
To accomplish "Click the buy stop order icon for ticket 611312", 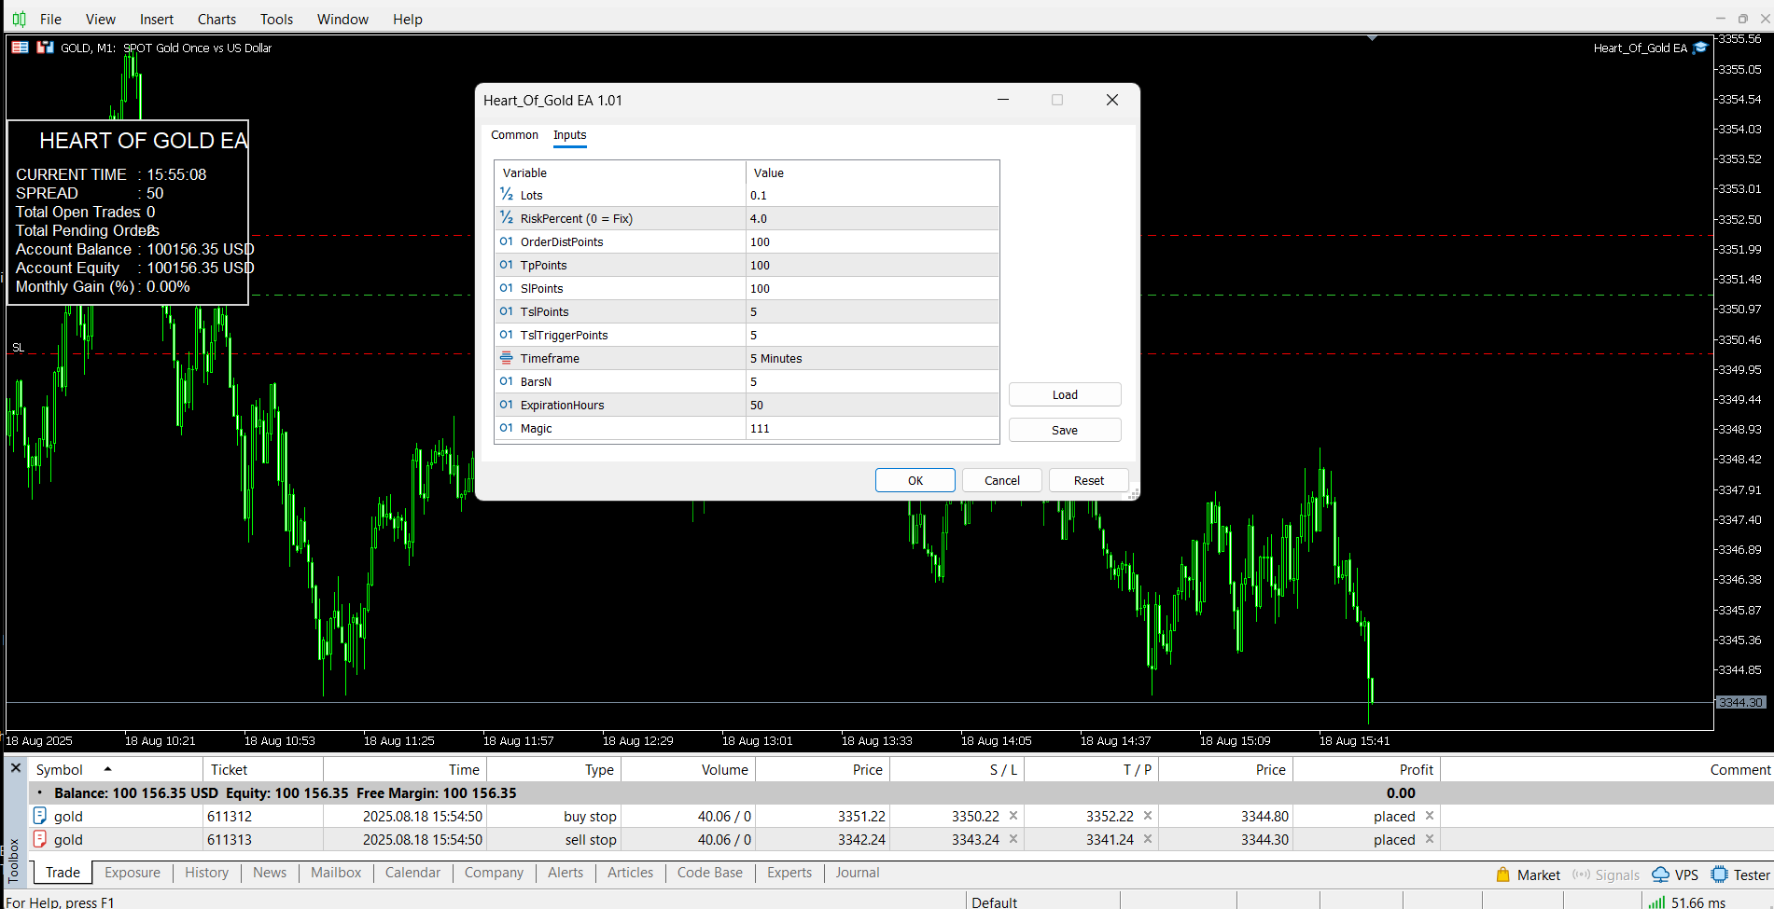I will click(x=40, y=816).
